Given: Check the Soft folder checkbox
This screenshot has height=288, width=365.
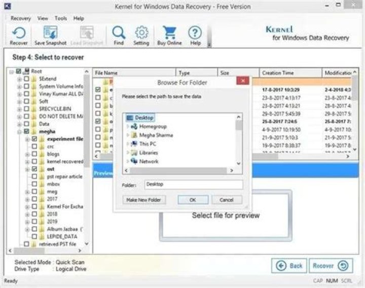Looking at the screenshot, I should [x=26, y=101].
